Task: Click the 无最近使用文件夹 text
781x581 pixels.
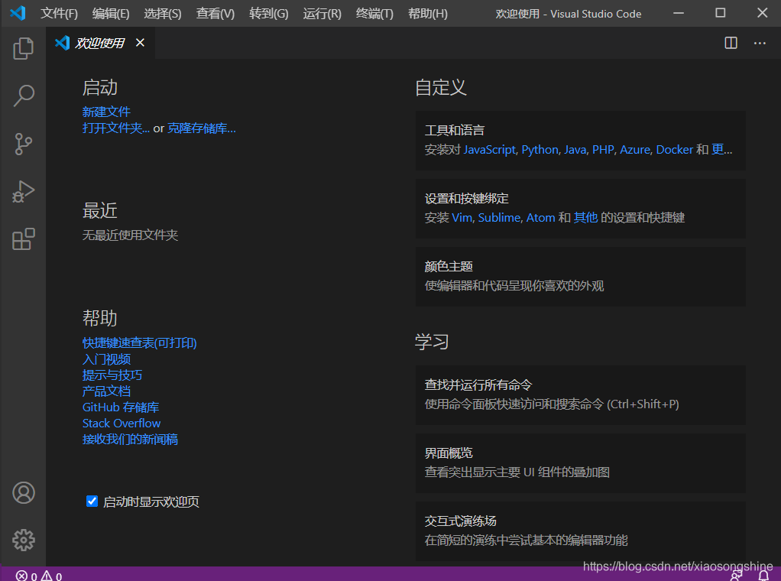Action: (130, 235)
